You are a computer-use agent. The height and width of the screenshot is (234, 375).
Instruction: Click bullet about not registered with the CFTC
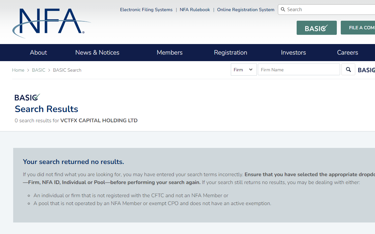click(131, 196)
